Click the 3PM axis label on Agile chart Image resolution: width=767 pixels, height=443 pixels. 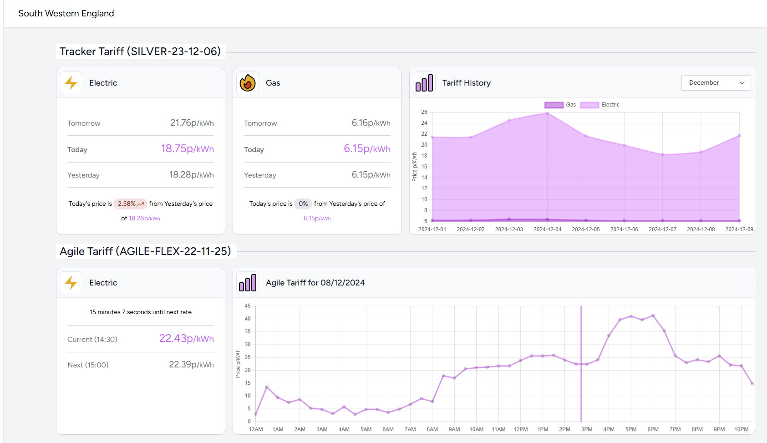click(587, 429)
